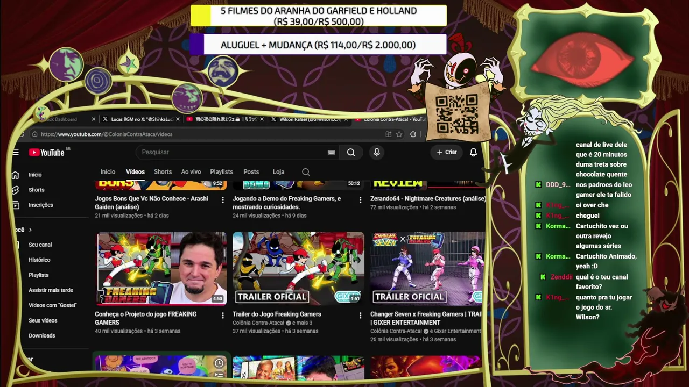The height and width of the screenshot is (387, 689).
Task: Click chat message 'Cartuchito Animado, yeah :D'
Action: (x=606, y=261)
